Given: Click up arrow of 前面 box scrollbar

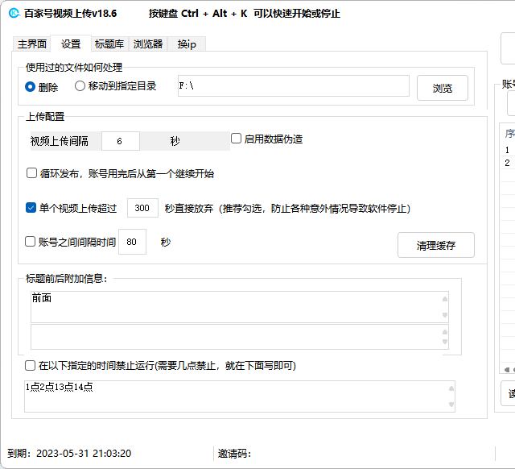Looking at the screenshot, I should [x=445, y=299].
